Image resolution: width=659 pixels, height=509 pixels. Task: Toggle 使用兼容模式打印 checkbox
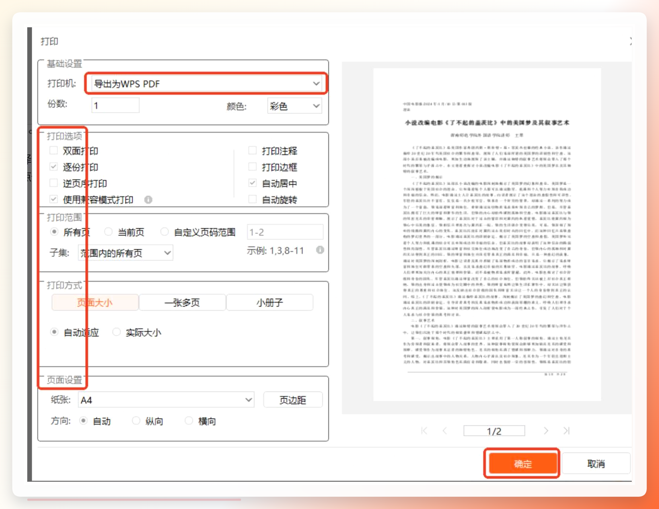tap(54, 199)
